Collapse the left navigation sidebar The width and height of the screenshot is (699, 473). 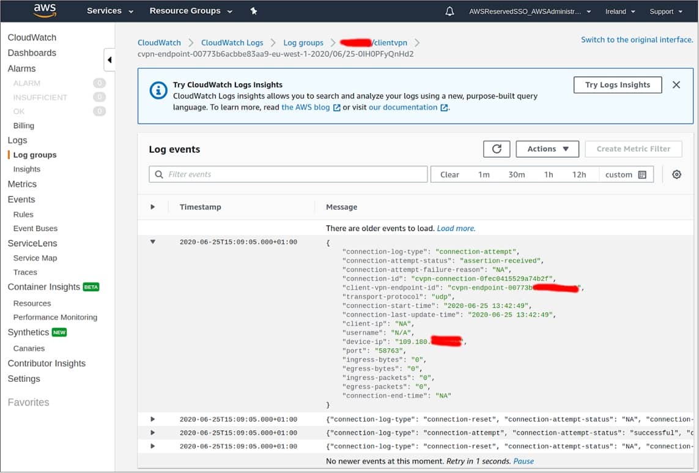(109, 60)
